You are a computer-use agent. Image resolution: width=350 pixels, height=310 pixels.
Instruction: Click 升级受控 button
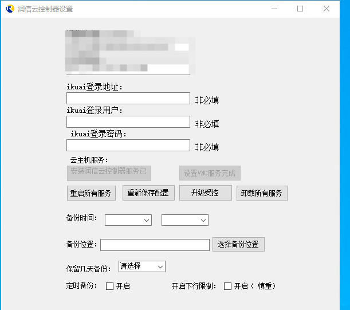pyautogui.click(x=206, y=193)
